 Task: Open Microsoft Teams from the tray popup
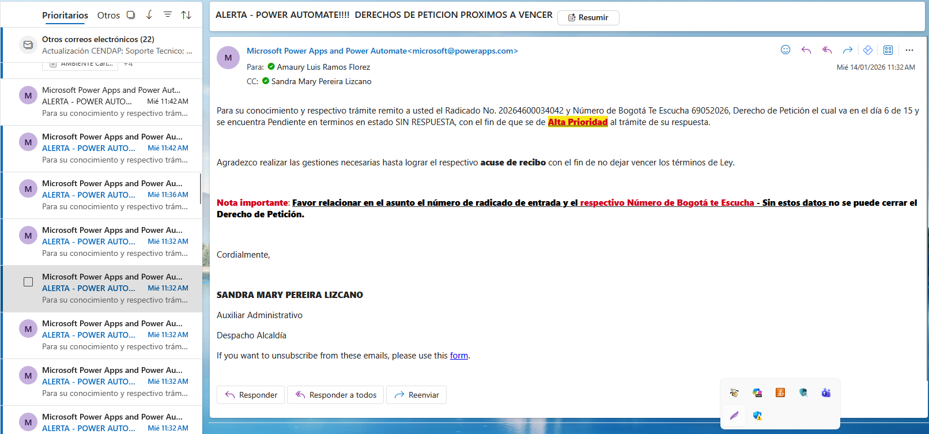pos(826,393)
